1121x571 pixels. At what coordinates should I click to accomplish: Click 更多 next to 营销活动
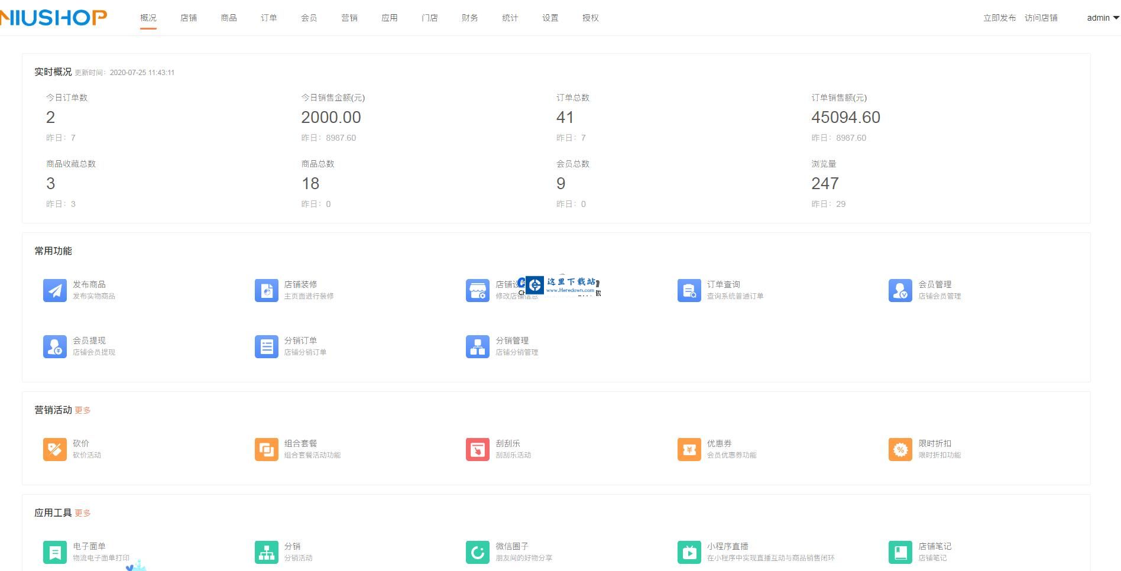[x=83, y=410]
